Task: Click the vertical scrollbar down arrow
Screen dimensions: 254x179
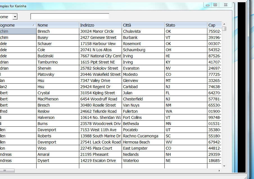Action: [x=224, y=166]
